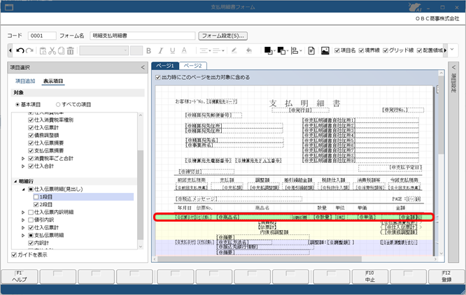Expand the 値引内訳 tree node
466x295 pixels.
[x=23, y=220]
